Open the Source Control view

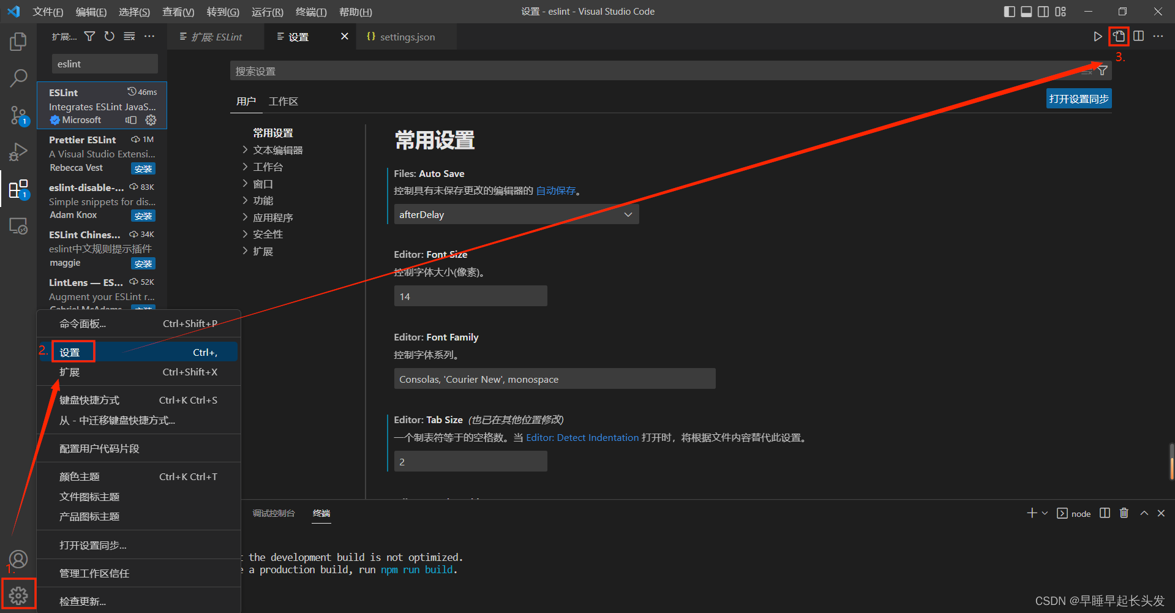click(x=18, y=115)
